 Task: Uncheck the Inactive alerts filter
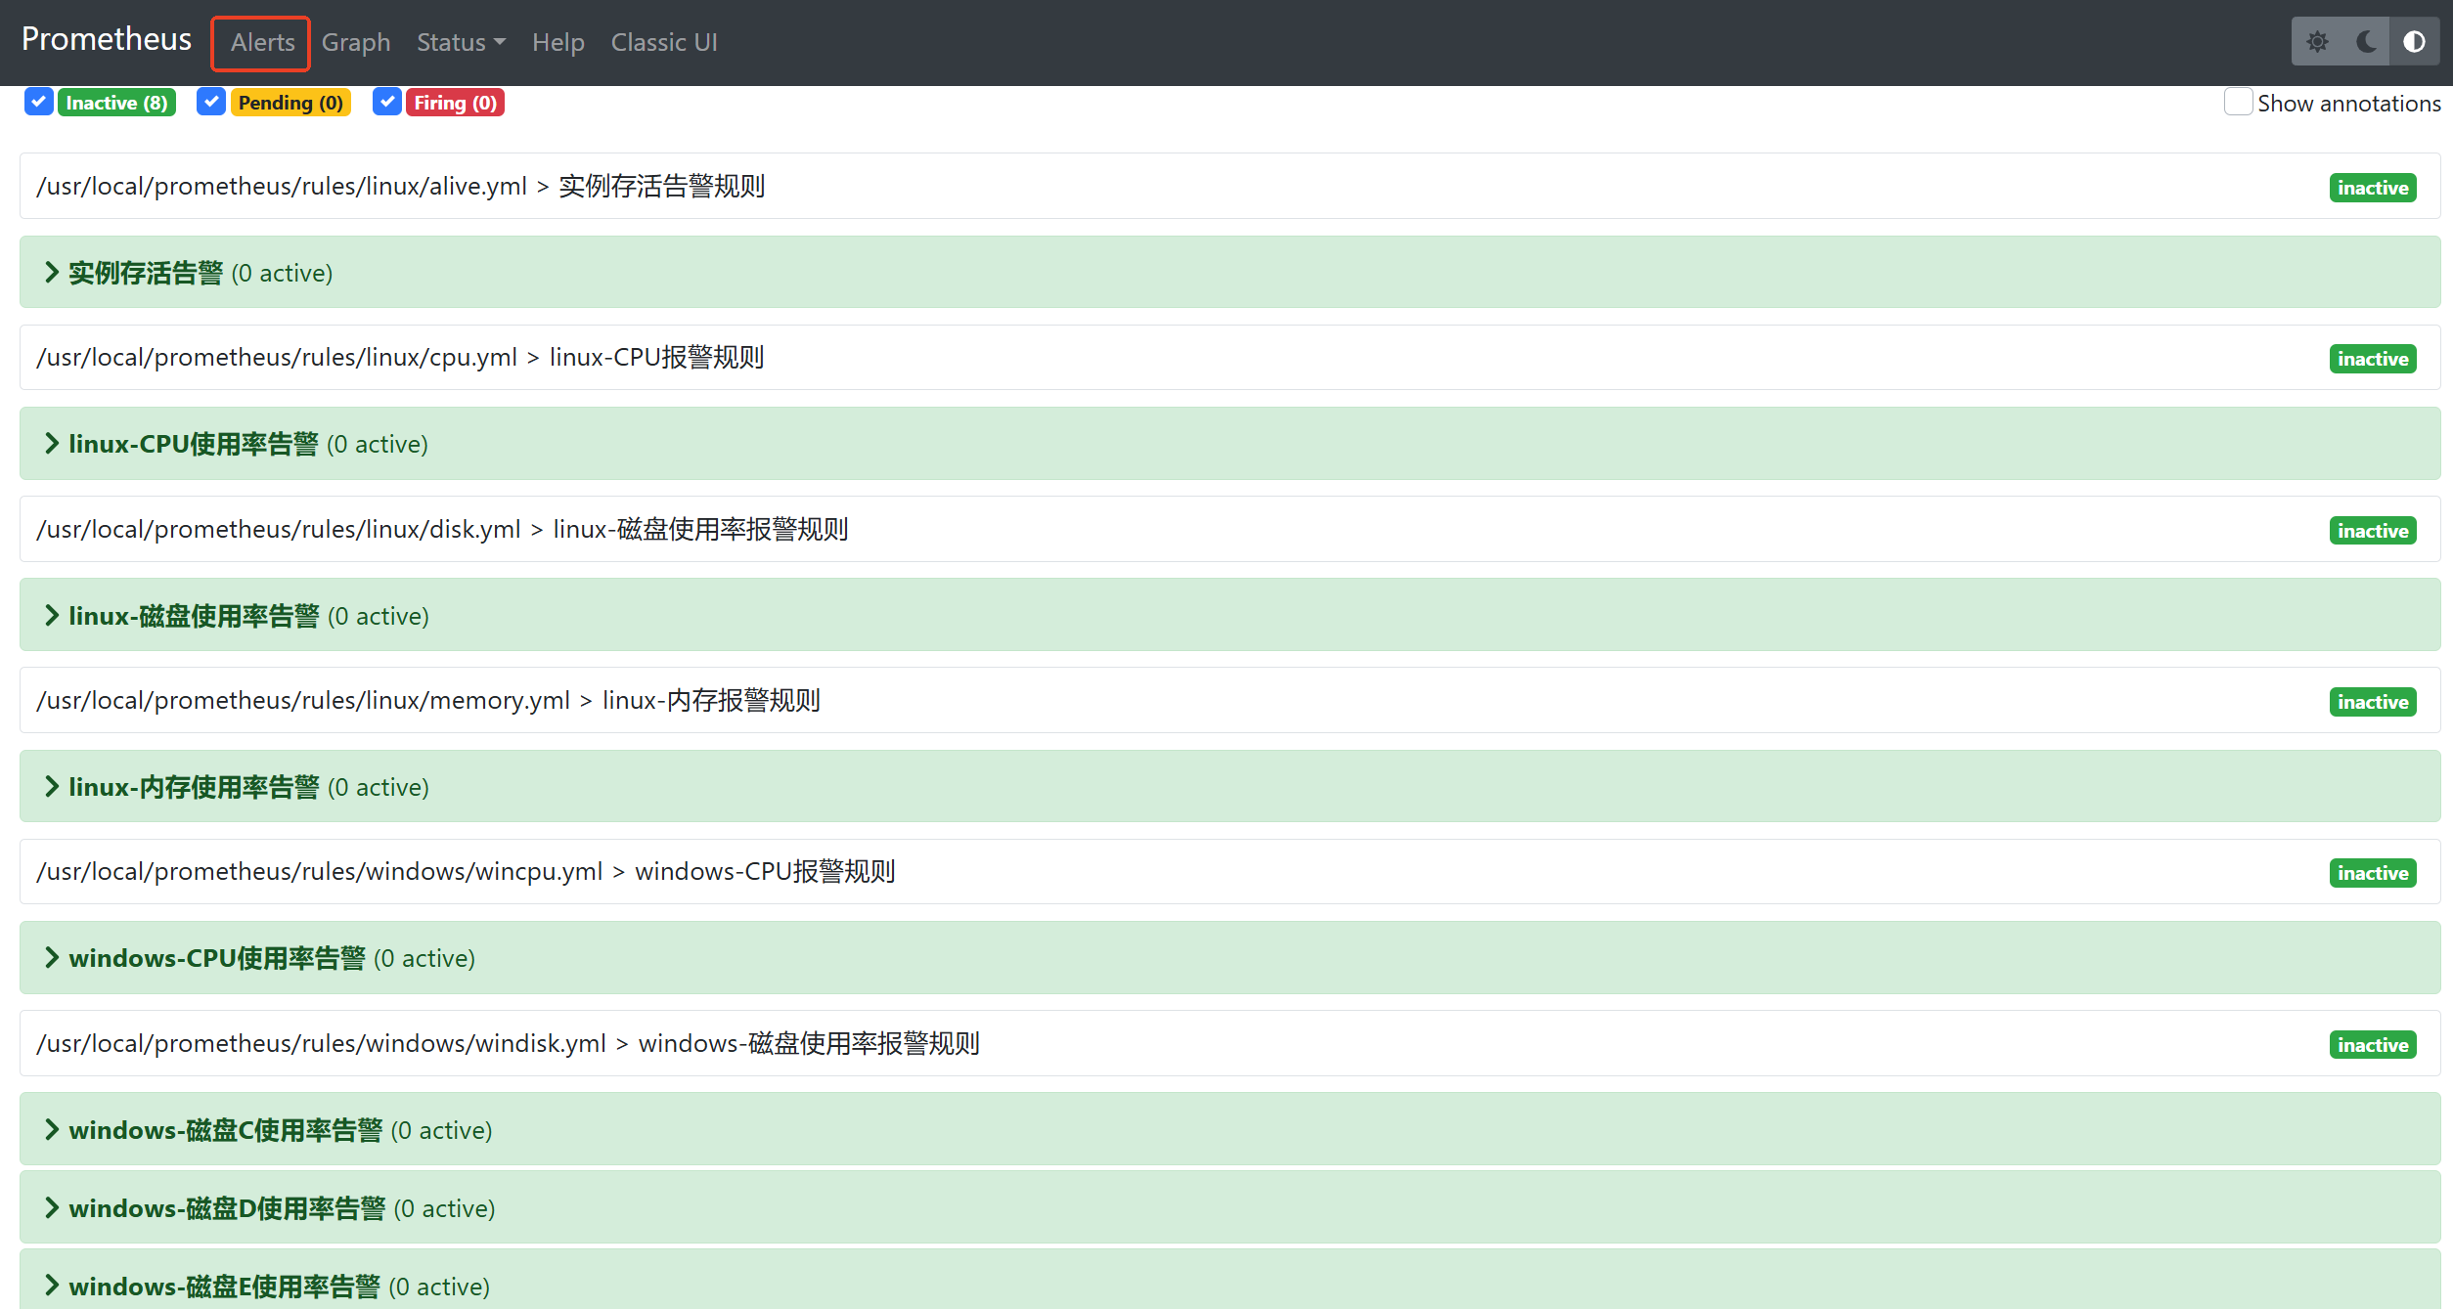pos(38,102)
